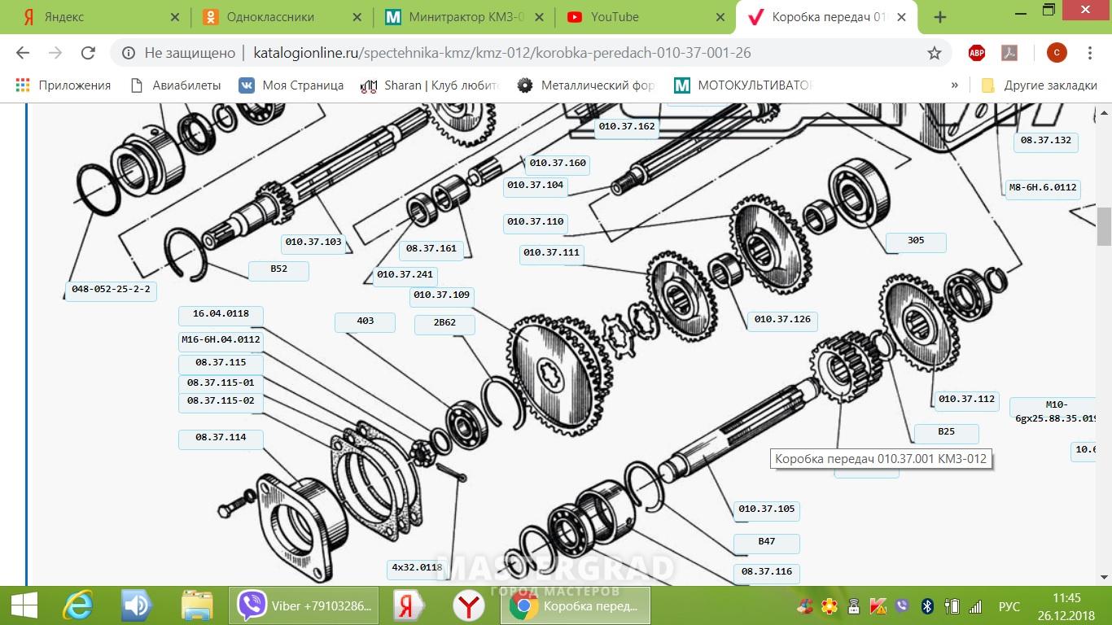
Task: Open the Viber taskbar window
Action: tap(304, 605)
